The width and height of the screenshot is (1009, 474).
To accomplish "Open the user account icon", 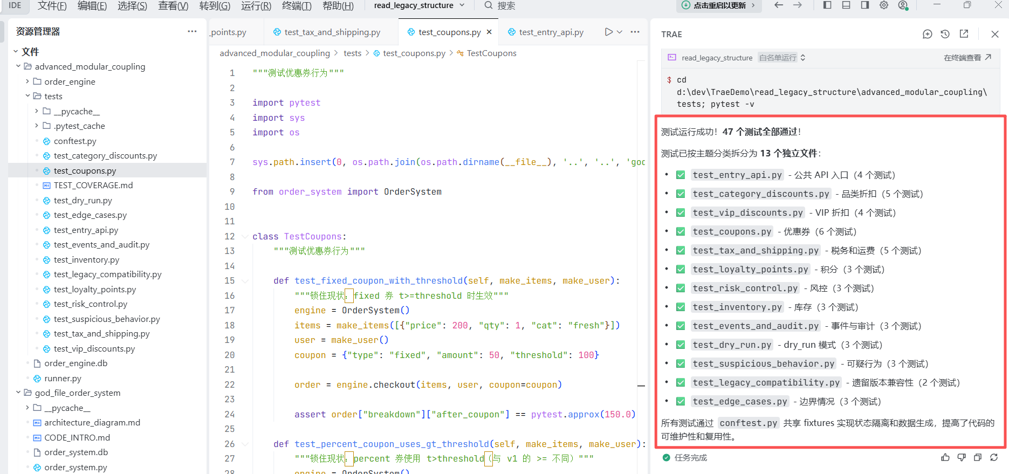I will (903, 5).
